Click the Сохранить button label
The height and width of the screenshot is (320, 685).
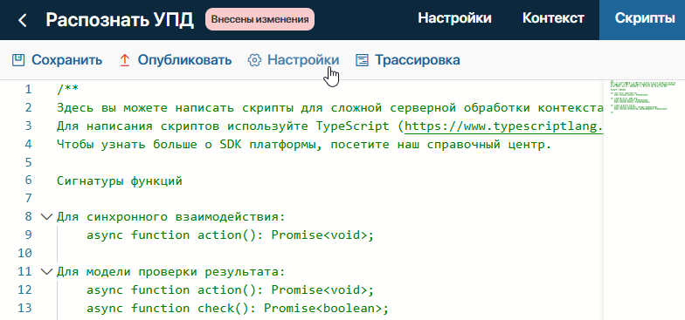66,60
